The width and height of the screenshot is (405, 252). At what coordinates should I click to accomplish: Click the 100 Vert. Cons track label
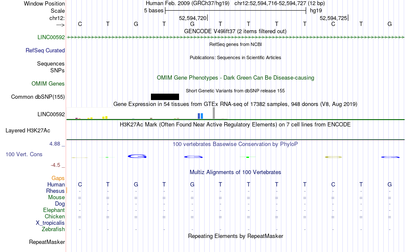click(x=24, y=154)
